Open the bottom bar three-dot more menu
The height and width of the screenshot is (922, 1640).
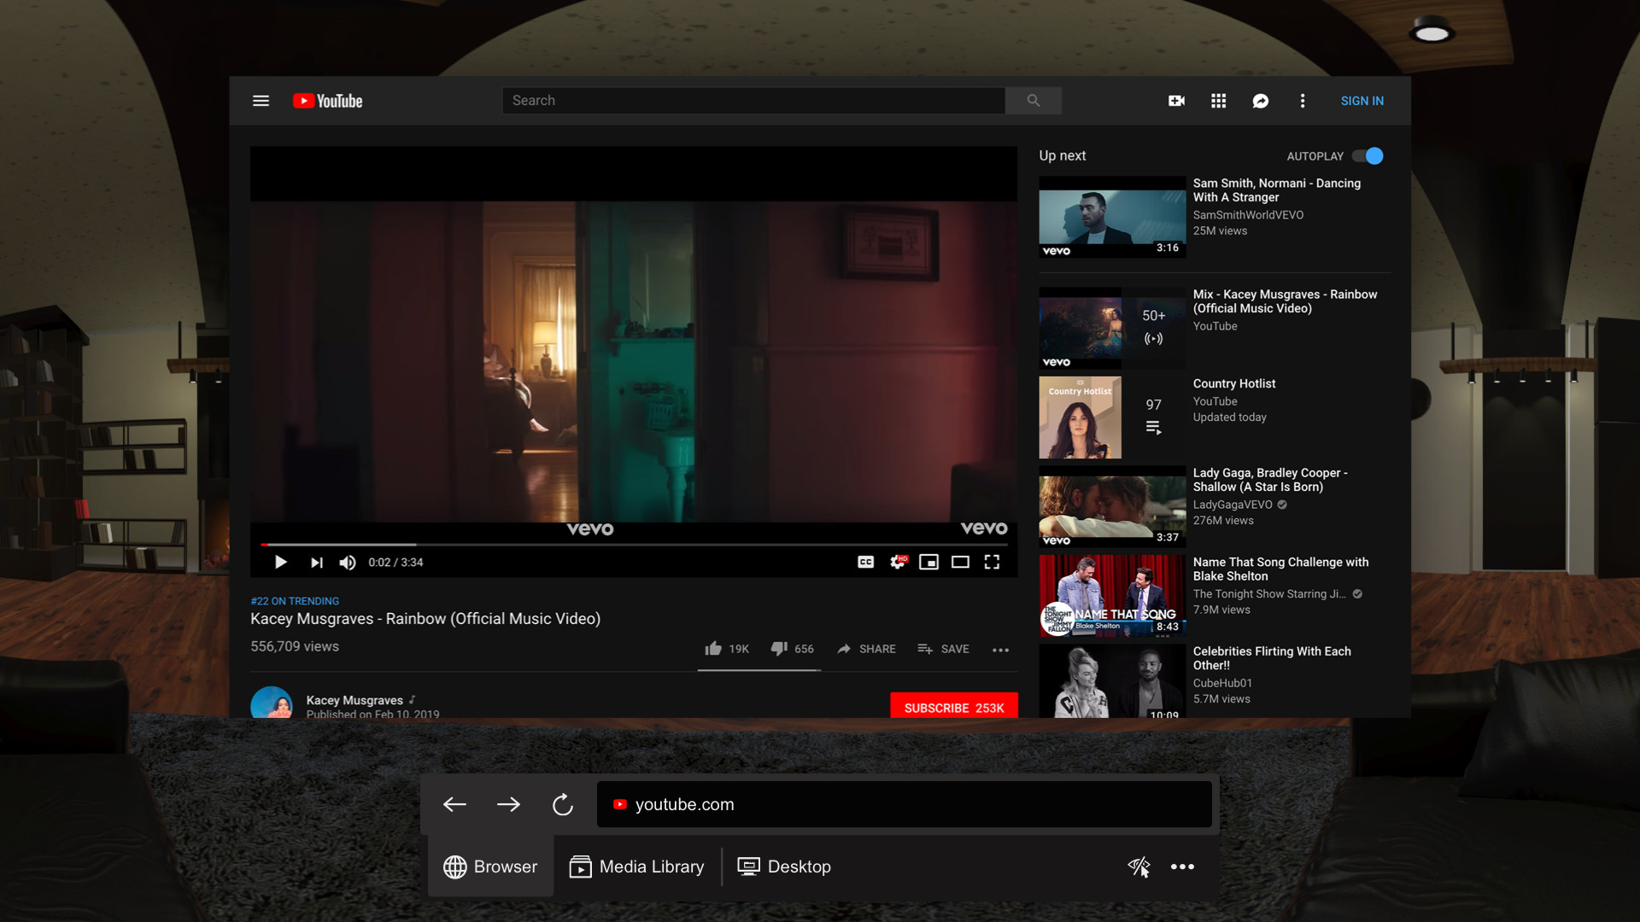[x=1182, y=867]
